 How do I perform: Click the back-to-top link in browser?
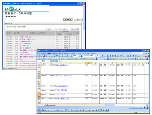[75, 29]
